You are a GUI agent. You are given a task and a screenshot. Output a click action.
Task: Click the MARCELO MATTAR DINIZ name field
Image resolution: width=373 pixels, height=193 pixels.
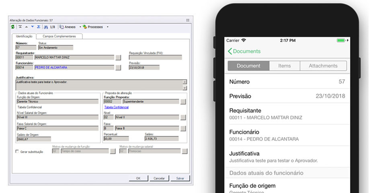[x=74, y=57]
